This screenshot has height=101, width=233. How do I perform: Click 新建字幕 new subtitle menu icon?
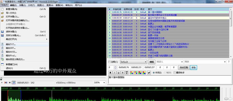(2, 9)
